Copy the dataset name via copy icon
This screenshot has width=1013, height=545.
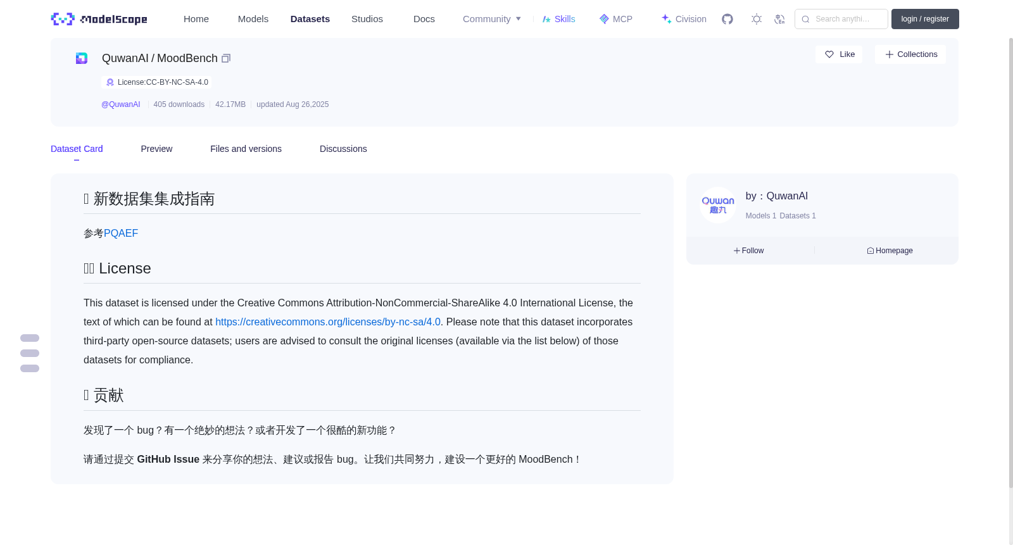pos(226,58)
